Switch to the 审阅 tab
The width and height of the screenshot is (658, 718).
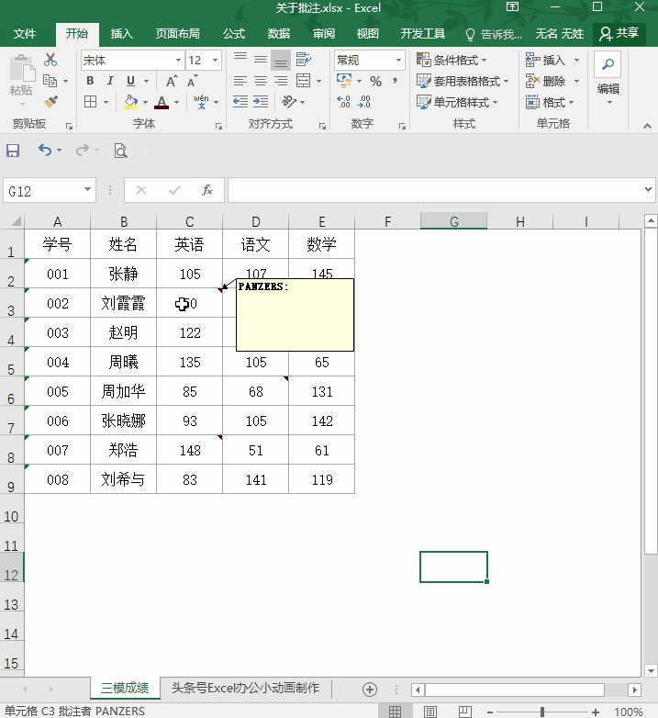tap(324, 34)
